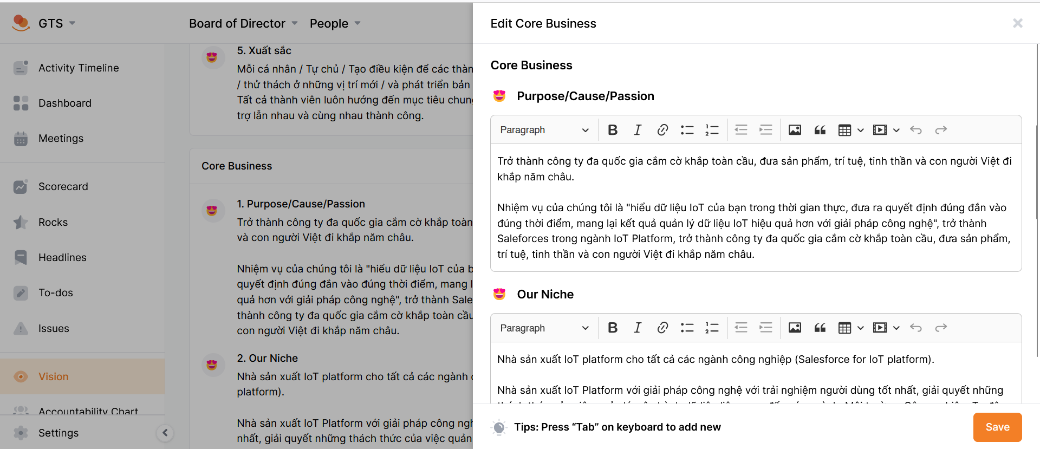The width and height of the screenshot is (1040, 449).
Task: Navigate to Accountability Chart
Action: click(x=88, y=412)
